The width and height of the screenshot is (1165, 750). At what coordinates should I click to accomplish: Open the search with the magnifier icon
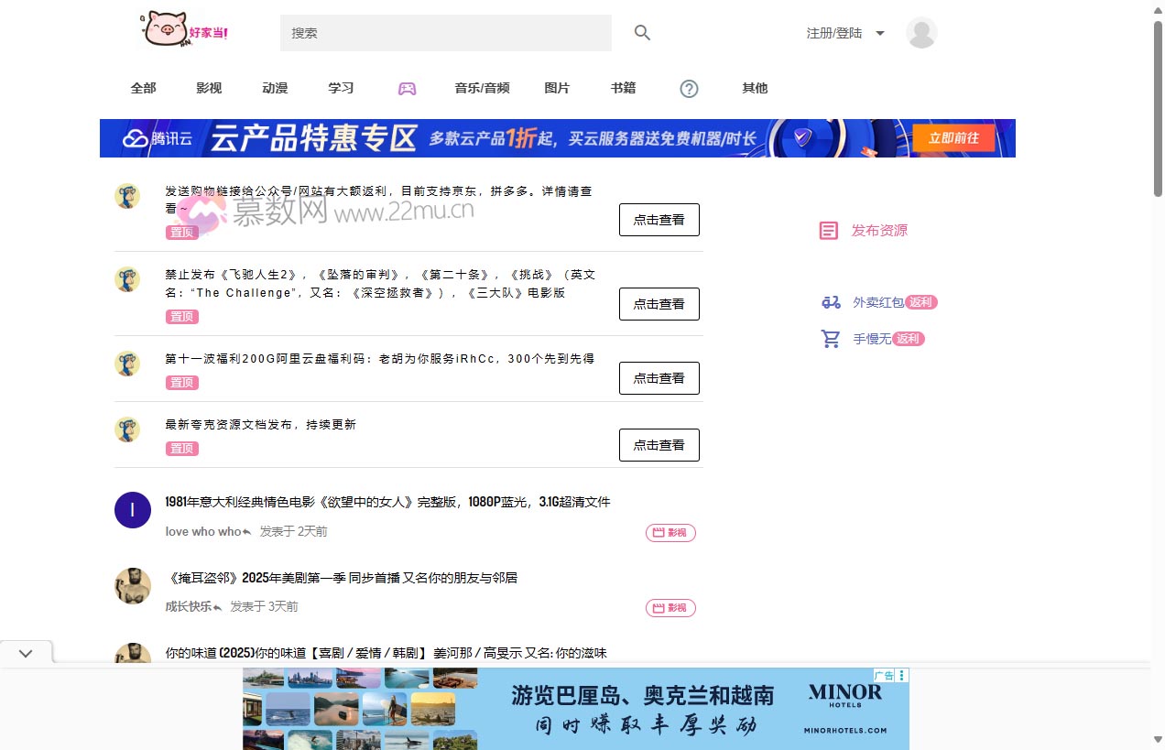click(642, 32)
